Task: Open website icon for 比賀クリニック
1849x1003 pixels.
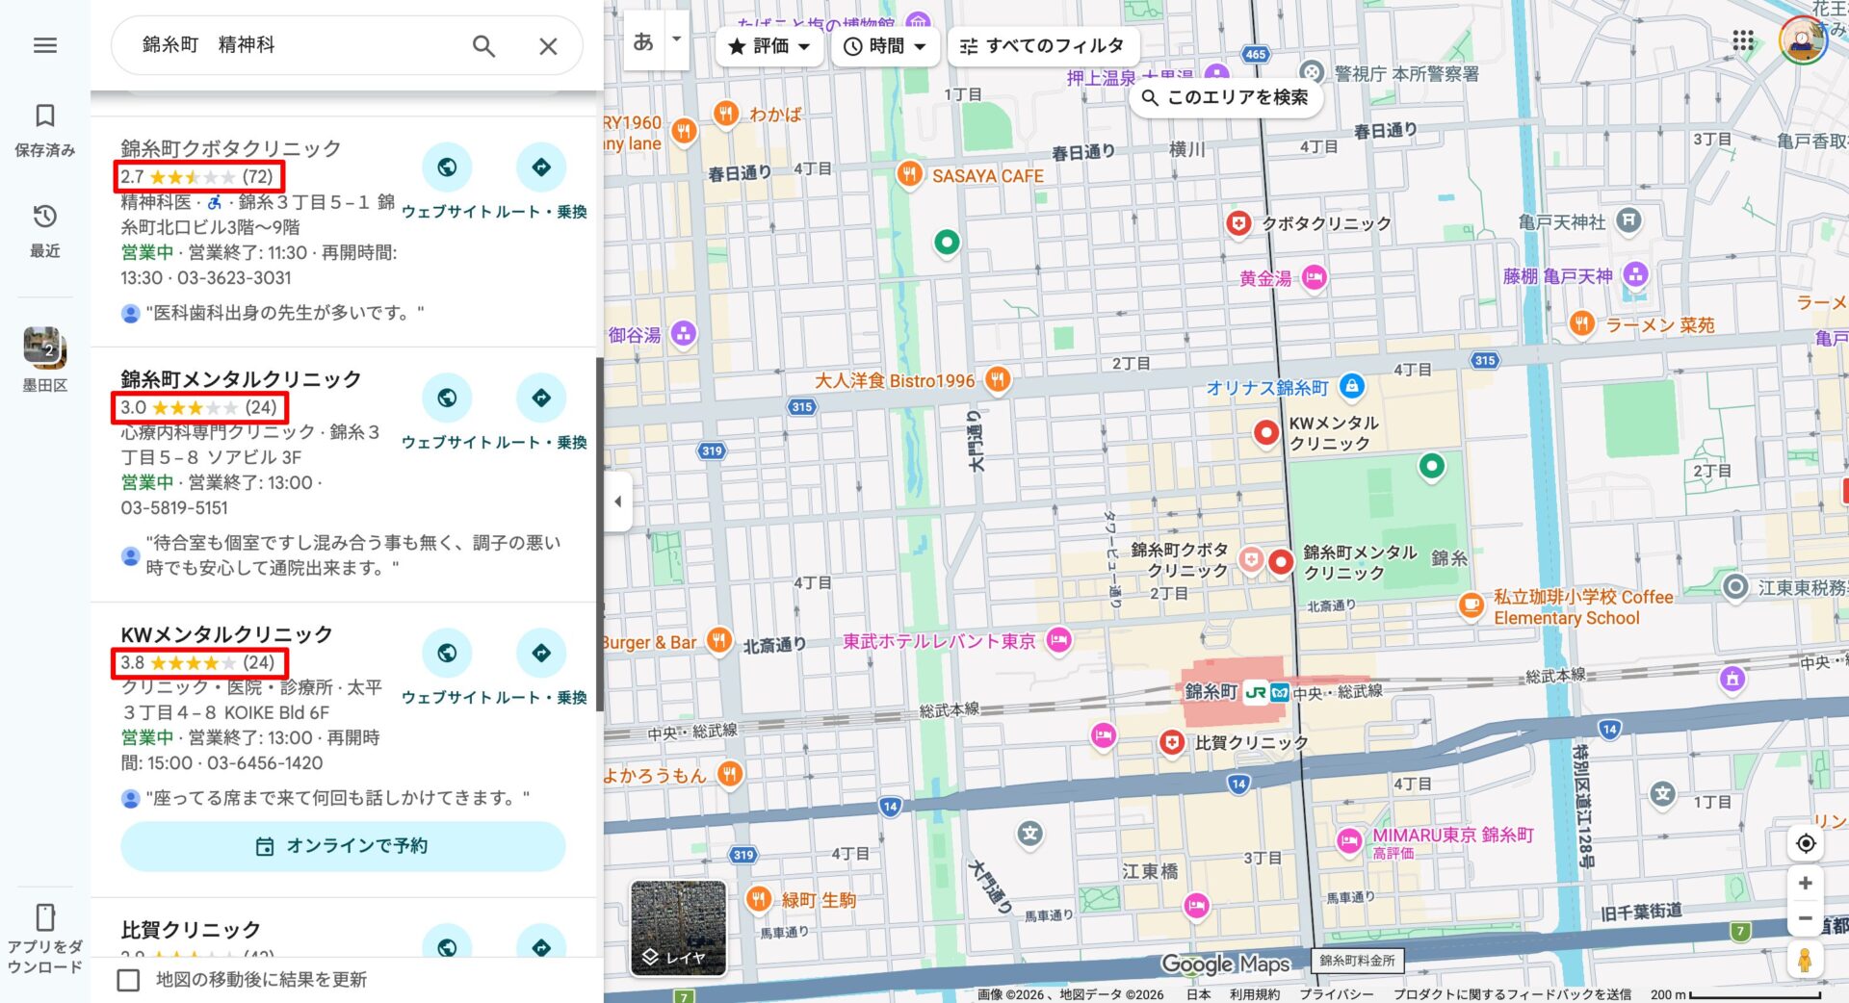Action: tap(447, 944)
